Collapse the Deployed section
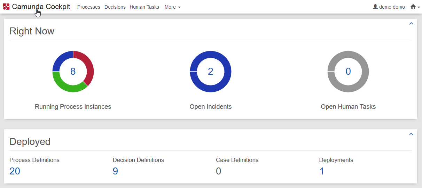 tap(411, 134)
